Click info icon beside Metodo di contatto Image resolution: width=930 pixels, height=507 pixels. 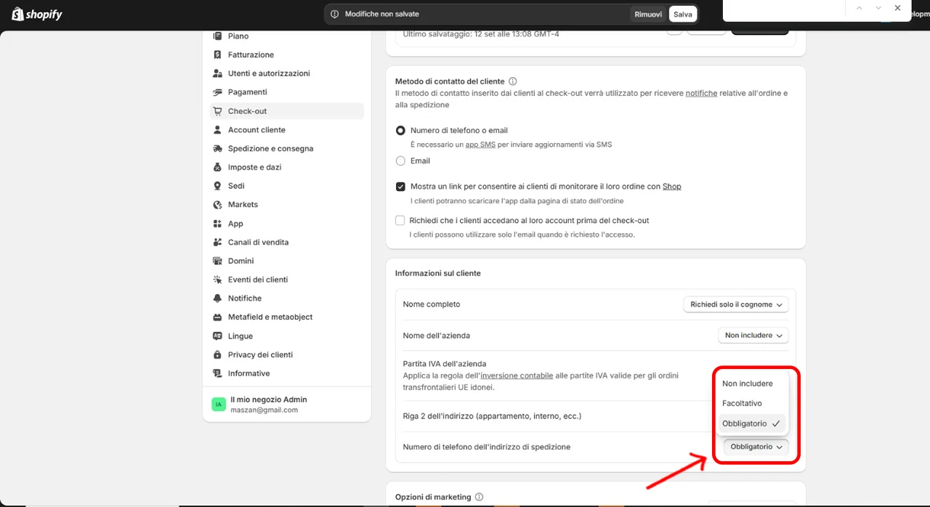513,81
